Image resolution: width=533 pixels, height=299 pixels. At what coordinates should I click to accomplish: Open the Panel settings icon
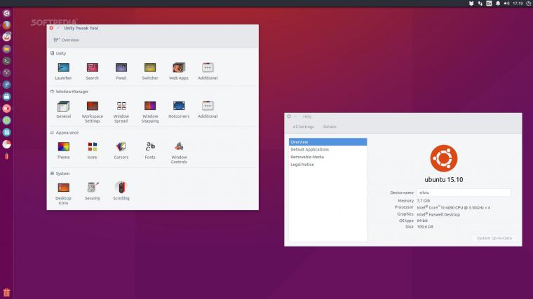[121, 71]
